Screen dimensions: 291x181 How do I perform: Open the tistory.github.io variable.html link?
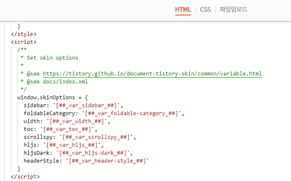pos(152,74)
